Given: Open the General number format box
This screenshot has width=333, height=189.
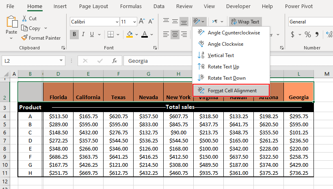Looking at the screenshot, I should [310, 21].
